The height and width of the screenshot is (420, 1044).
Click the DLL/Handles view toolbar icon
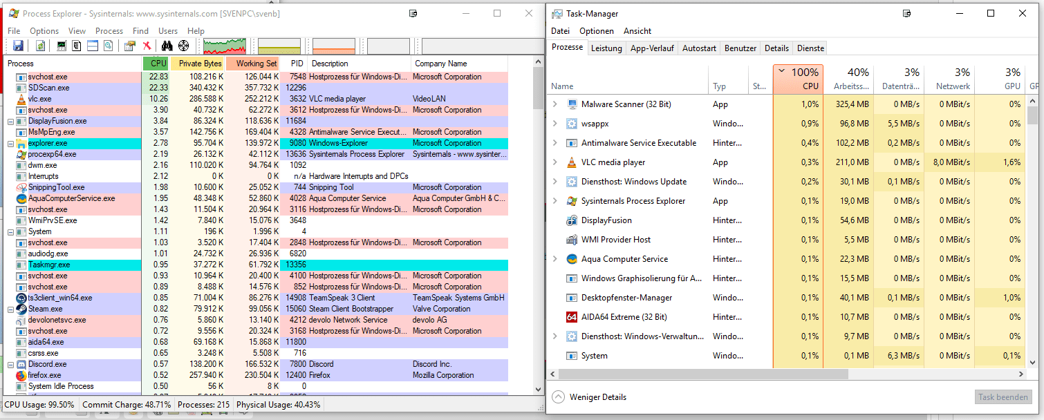click(108, 46)
